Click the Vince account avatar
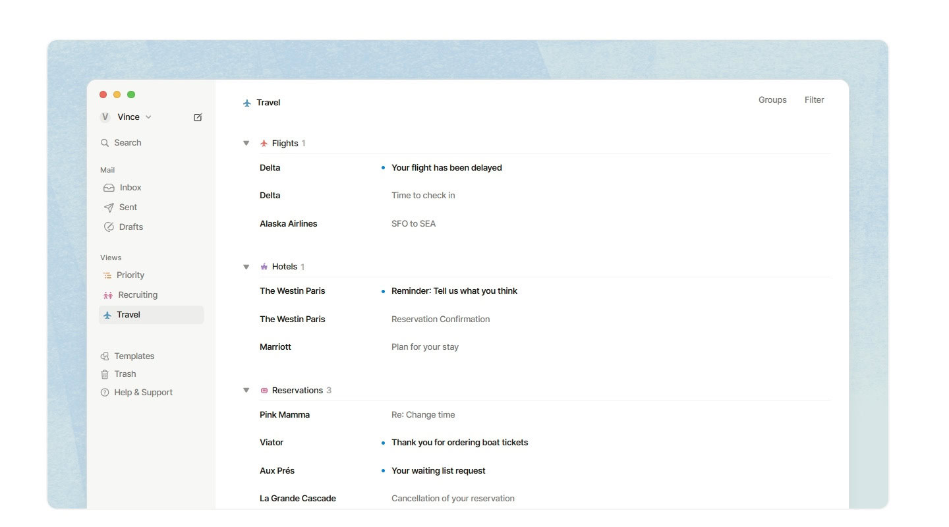 tap(105, 117)
